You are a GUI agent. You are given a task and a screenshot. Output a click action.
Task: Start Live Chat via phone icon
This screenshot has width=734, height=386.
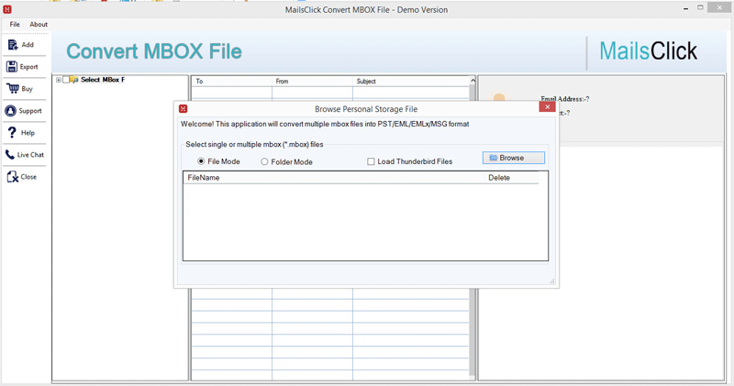pyautogui.click(x=10, y=154)
